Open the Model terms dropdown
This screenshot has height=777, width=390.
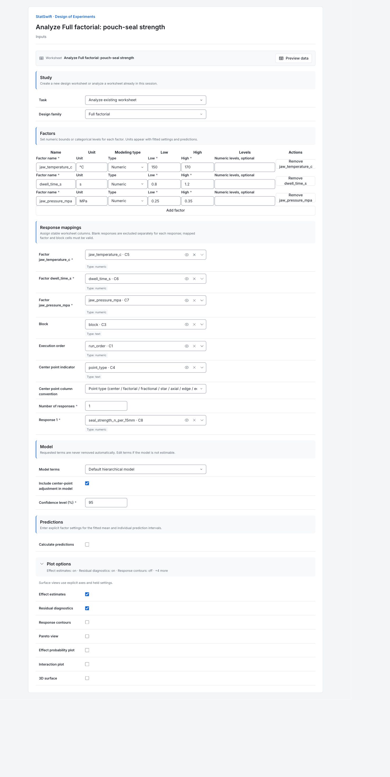146,469
